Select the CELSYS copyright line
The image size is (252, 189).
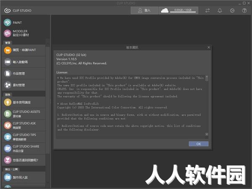(81, 63)
